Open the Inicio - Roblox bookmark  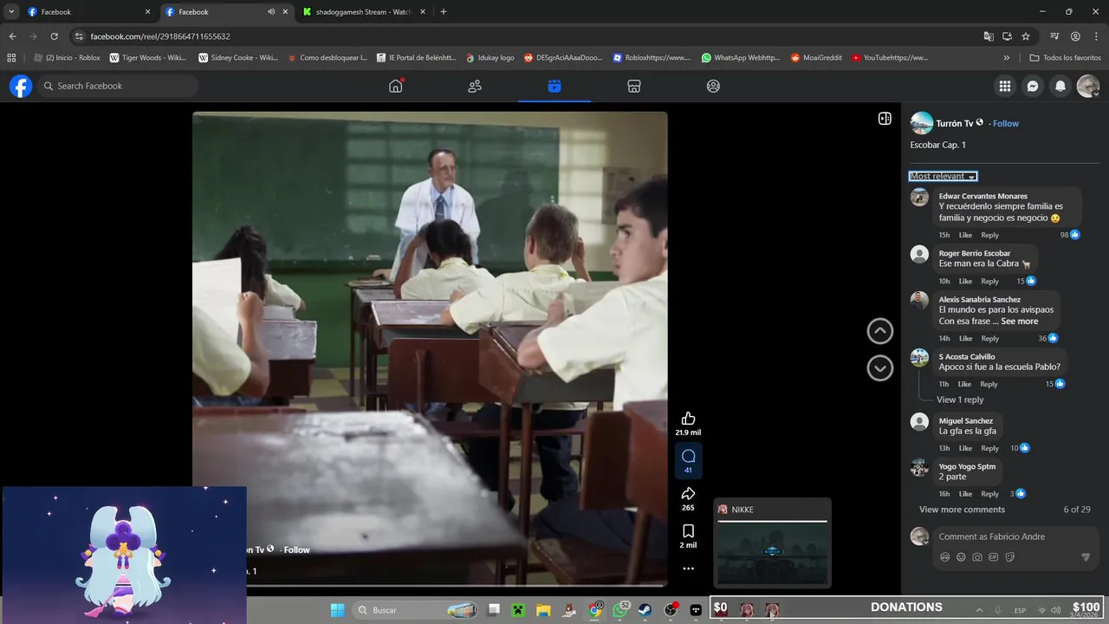pyautogui.click(x=67, y=58)
